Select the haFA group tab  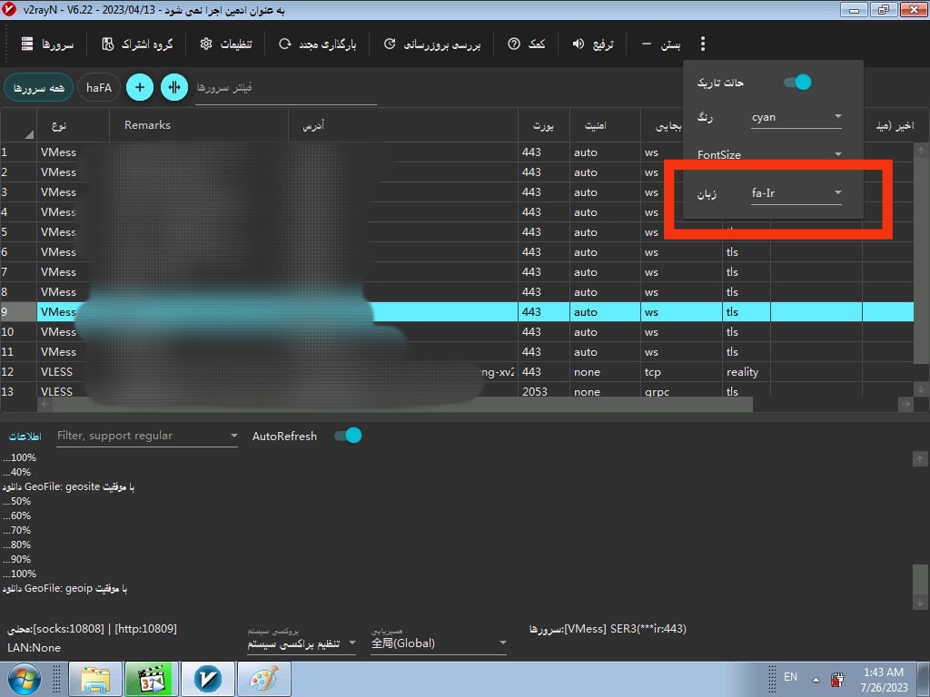(100, 88)
